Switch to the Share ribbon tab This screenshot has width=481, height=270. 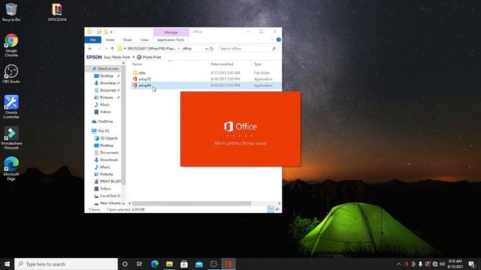point(127,40)
